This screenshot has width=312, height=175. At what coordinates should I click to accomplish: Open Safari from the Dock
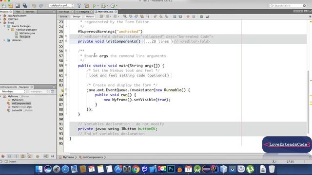[x=65, y=169]
